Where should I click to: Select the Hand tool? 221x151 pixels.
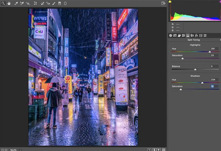point(9,3)
